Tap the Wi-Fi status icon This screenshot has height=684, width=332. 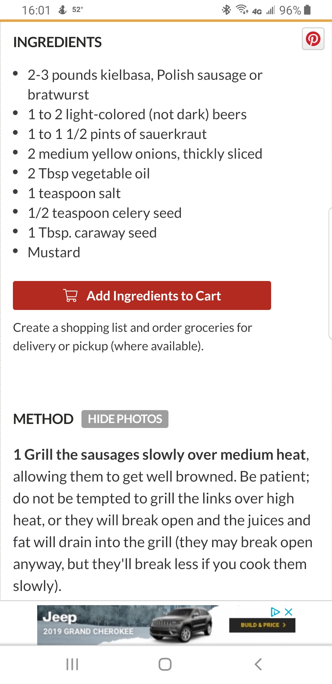(242, 10)
